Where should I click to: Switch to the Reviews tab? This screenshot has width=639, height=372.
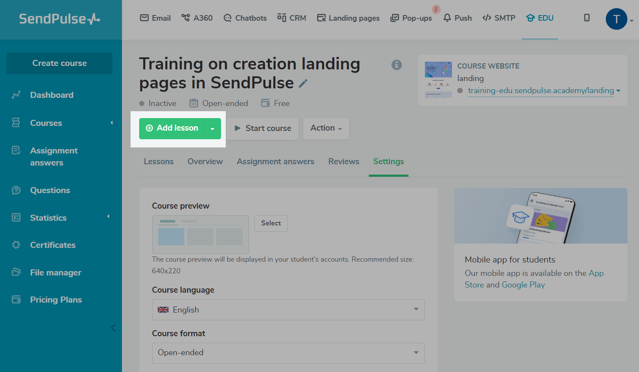tap(343, 162)
